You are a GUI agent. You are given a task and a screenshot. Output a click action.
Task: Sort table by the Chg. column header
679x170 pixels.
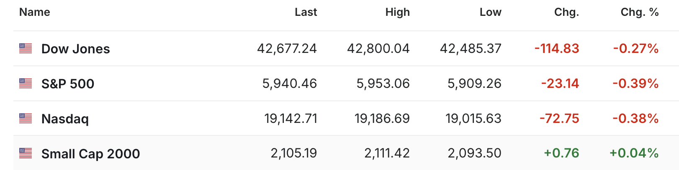[566, 12]
